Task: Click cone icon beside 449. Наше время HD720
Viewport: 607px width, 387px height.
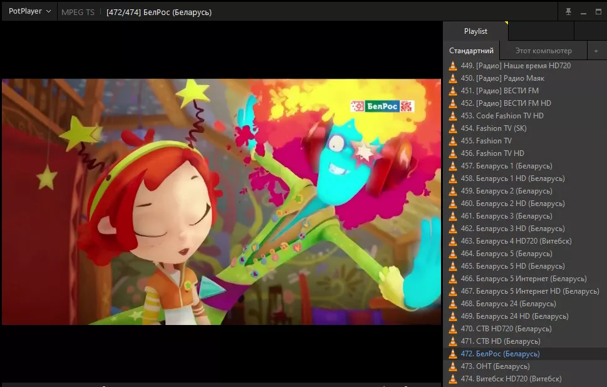Action: [x=452, y=66]
